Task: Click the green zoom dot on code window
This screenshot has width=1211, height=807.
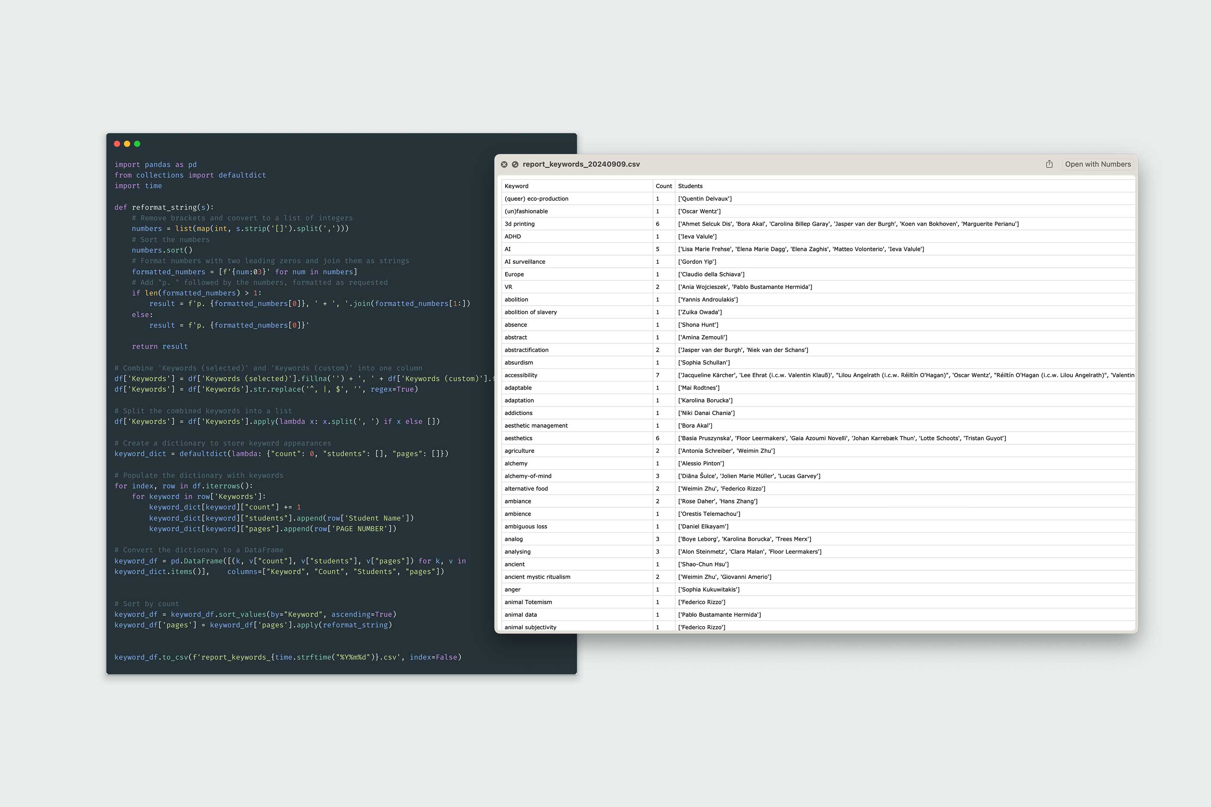Action: point(137,144)
